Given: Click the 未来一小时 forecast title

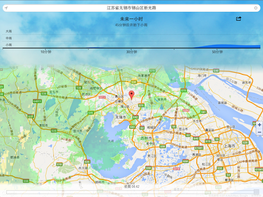Looking at the screenshot, I should point(131,19).
